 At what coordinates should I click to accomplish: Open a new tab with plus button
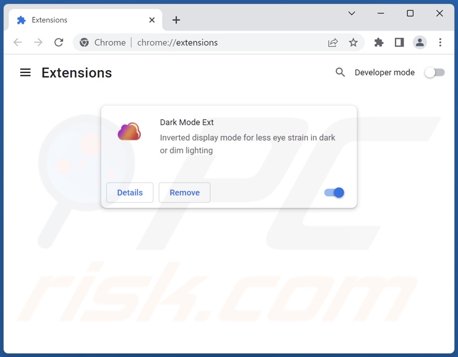point(176,20)
